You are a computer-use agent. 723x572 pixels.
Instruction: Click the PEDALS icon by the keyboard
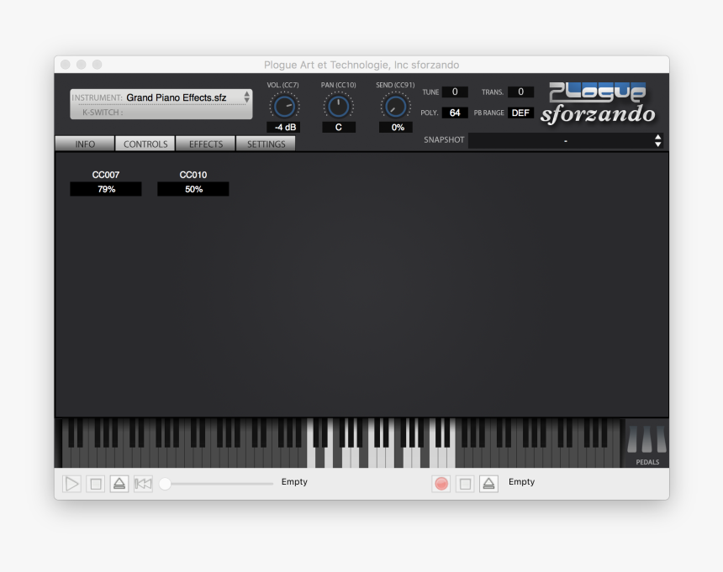pos(646,444)
